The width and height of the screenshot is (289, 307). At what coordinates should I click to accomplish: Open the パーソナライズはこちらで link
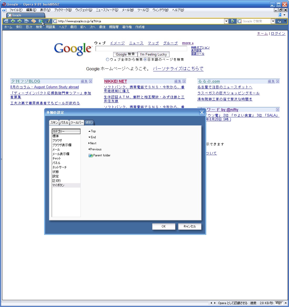pos(178,68)
